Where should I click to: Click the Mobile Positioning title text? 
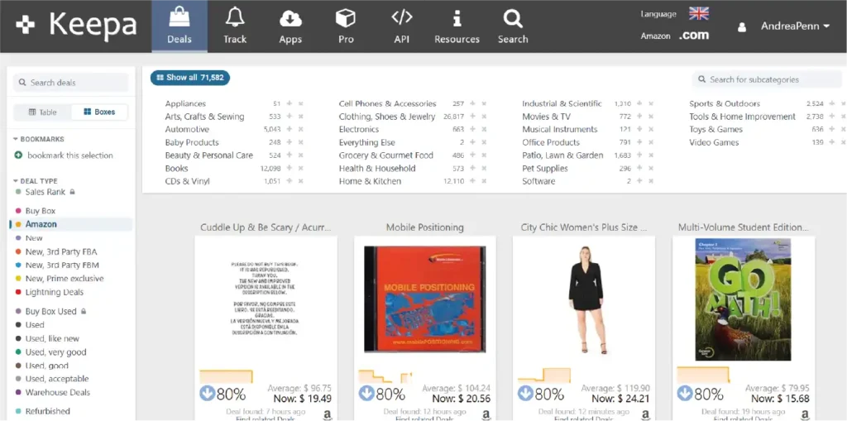424,227
